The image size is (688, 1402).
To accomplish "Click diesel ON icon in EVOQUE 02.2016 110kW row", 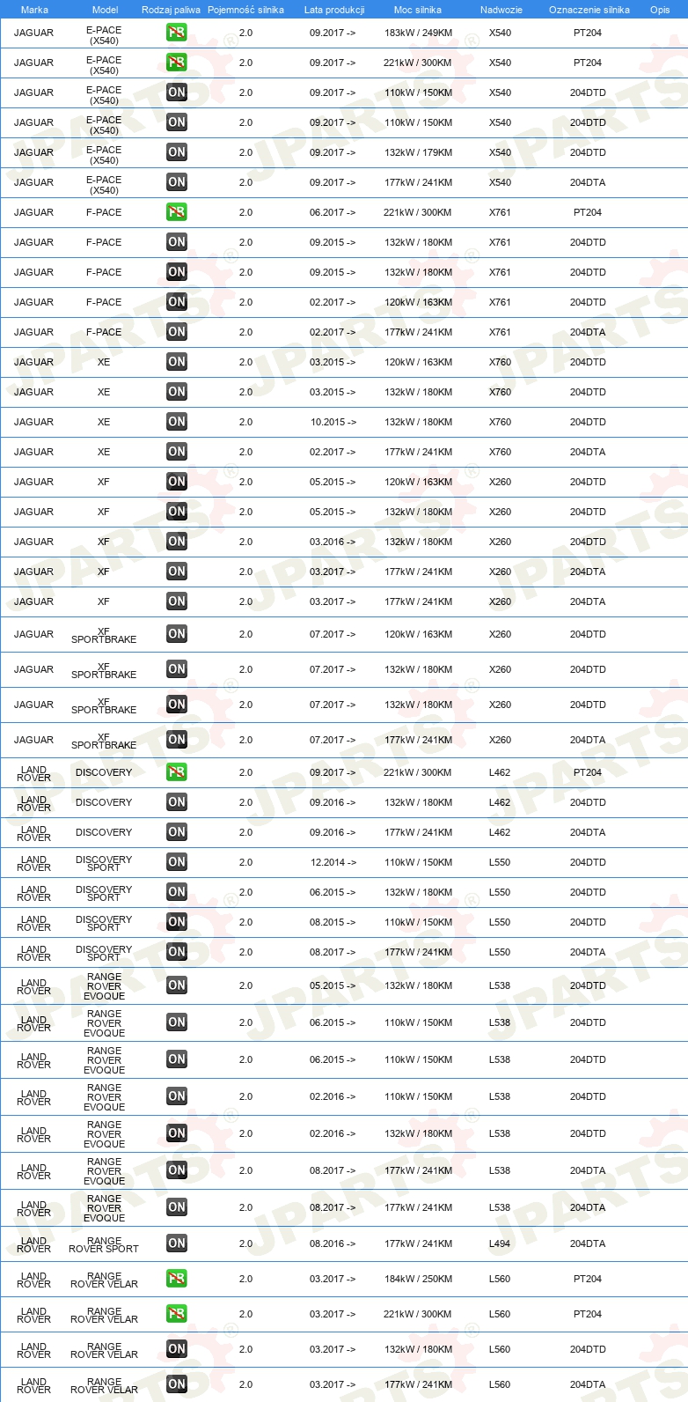I will coord(177,1096).
